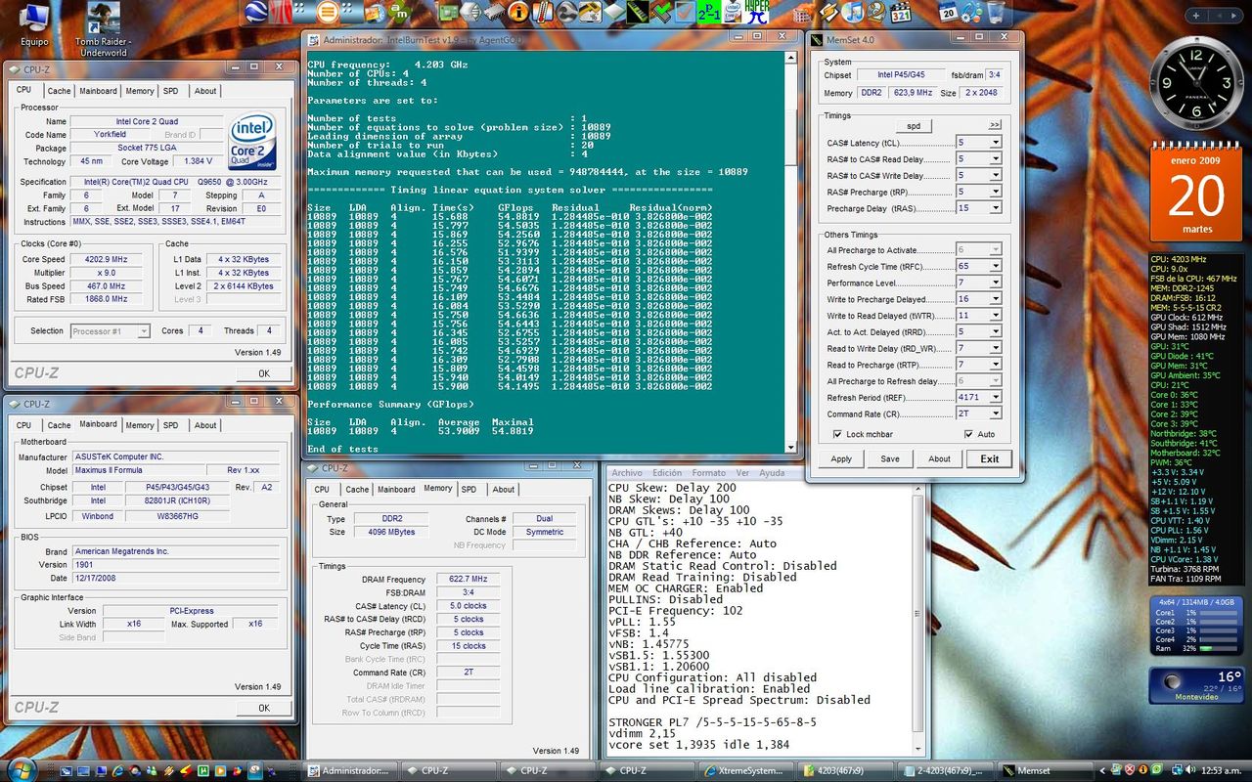
Task: Open Refresh Cycle Time (tRFC) dropdown
Action: 979,266
